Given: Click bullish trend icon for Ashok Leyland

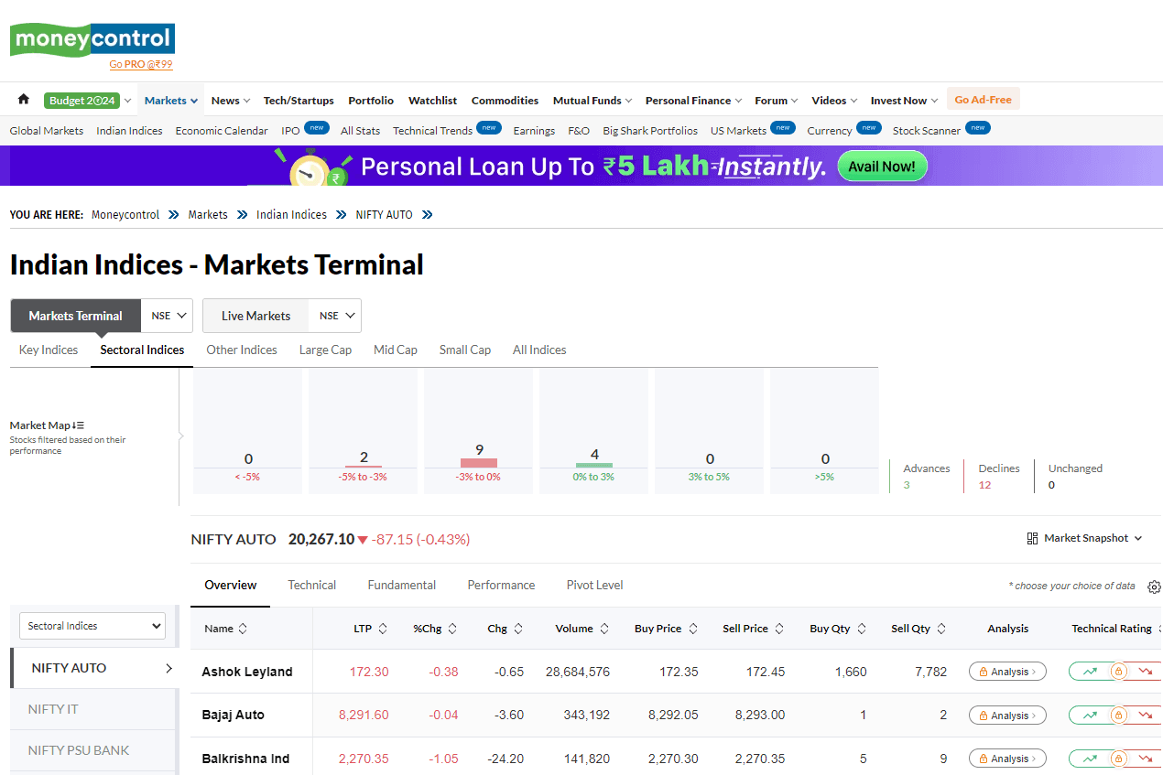Looking at the screenshot, I should [x=1090, y=672].
